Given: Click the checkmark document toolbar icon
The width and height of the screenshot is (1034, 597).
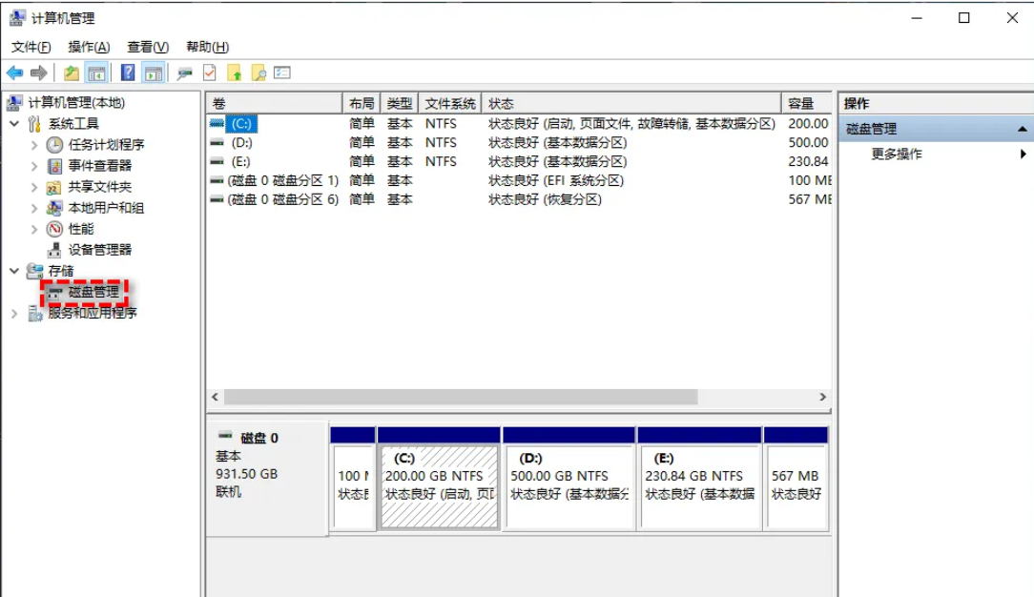Looking at the screenshot, I should (x=210, y=73).
